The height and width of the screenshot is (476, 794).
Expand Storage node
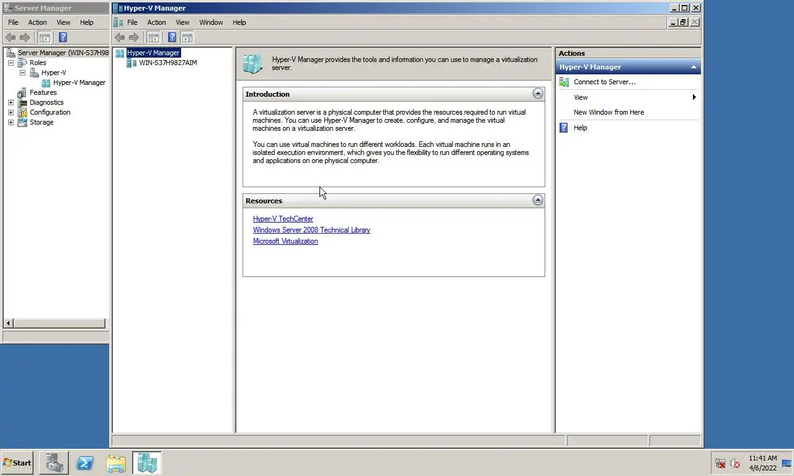pos(11,122)
